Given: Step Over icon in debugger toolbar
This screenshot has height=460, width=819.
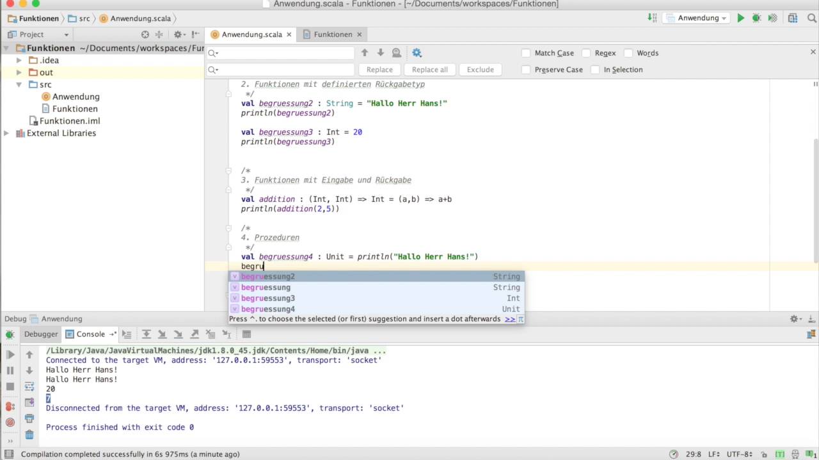Looking at the screenshot, I should click(x=147, y=334).
